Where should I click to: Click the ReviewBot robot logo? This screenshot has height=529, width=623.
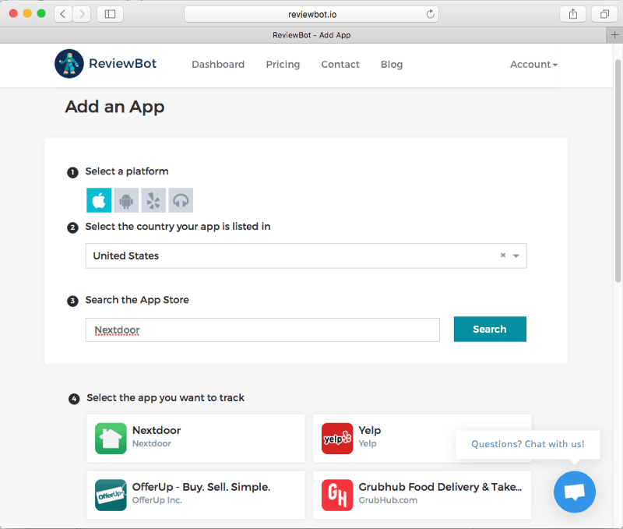coord(69,65)
